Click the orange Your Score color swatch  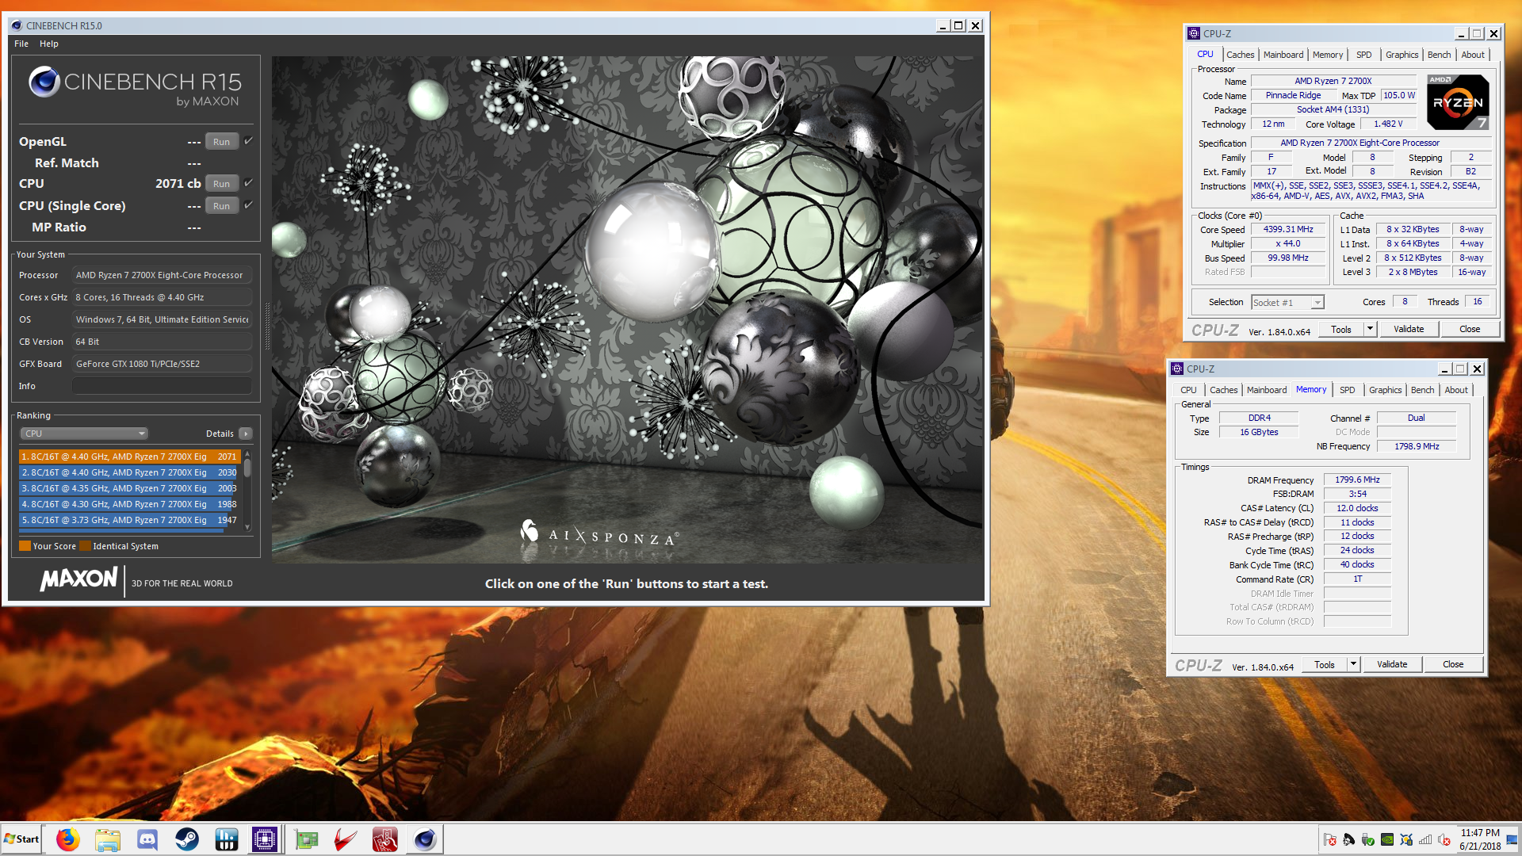[x=25, y=546]
